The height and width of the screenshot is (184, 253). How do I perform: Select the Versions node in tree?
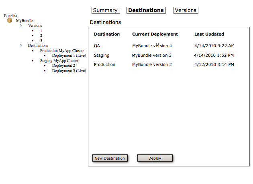pyautogui.click(x=35, y=26)
